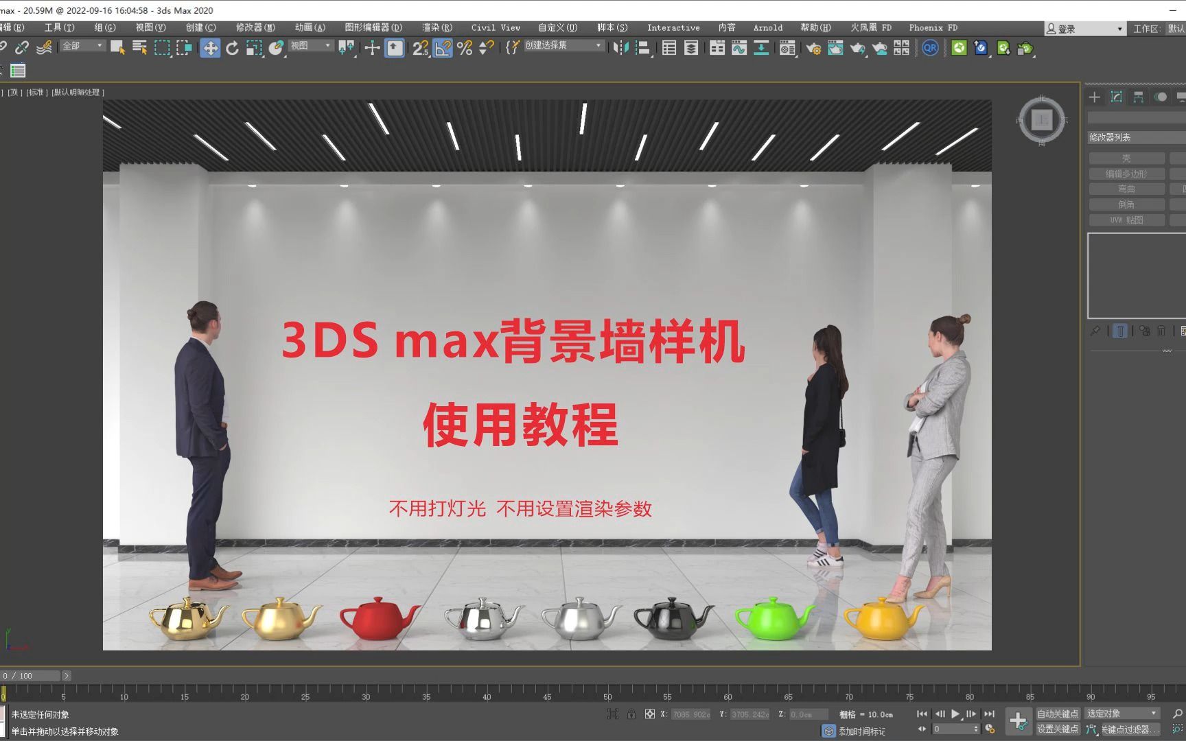
Task: Open the Arnold menu
Action: click(x=768, y=27)
